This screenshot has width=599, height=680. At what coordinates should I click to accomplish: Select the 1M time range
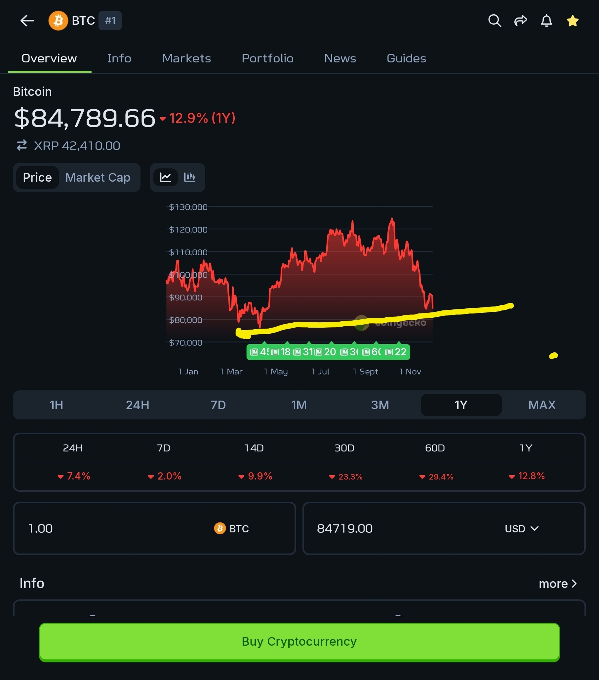[x=299, y=405]
